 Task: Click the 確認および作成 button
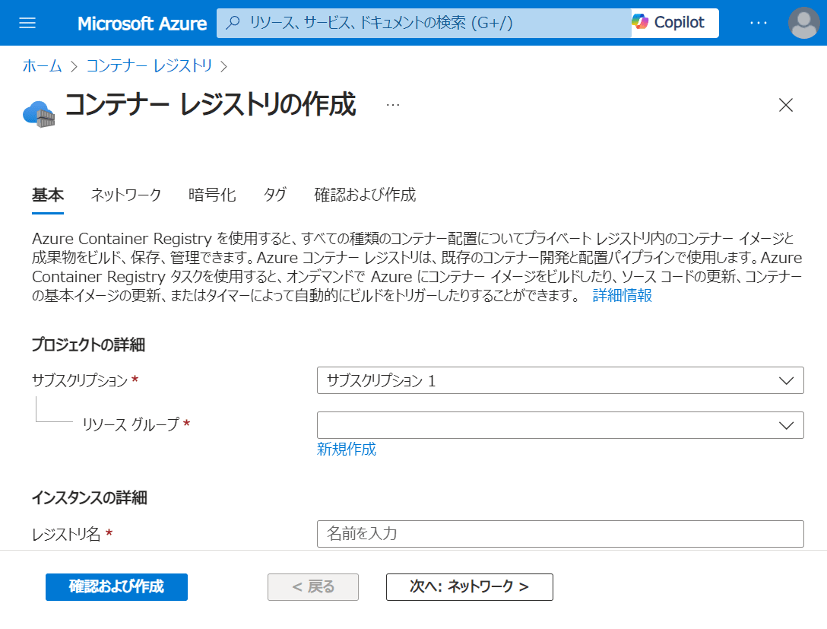click(x=116, y=586)
